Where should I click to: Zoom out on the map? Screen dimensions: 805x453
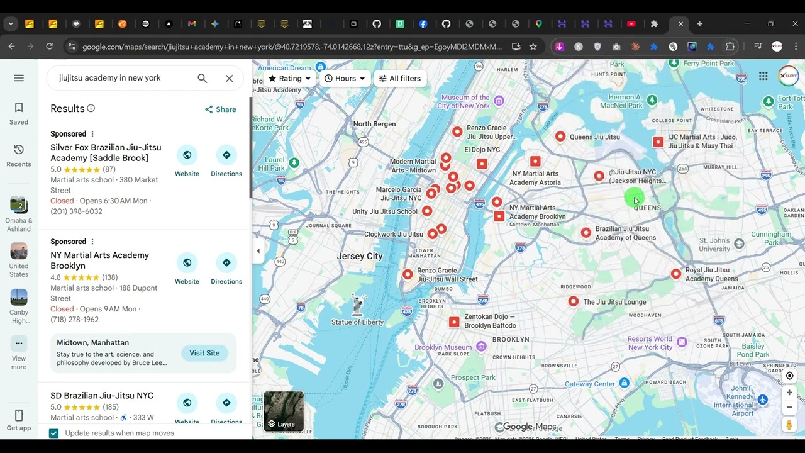(x=789, y=407)
